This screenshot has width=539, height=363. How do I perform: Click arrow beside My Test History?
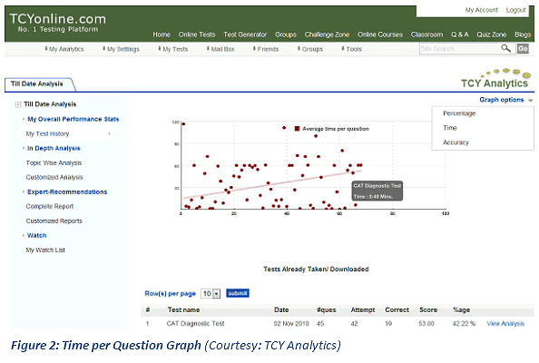click(109, 133)
